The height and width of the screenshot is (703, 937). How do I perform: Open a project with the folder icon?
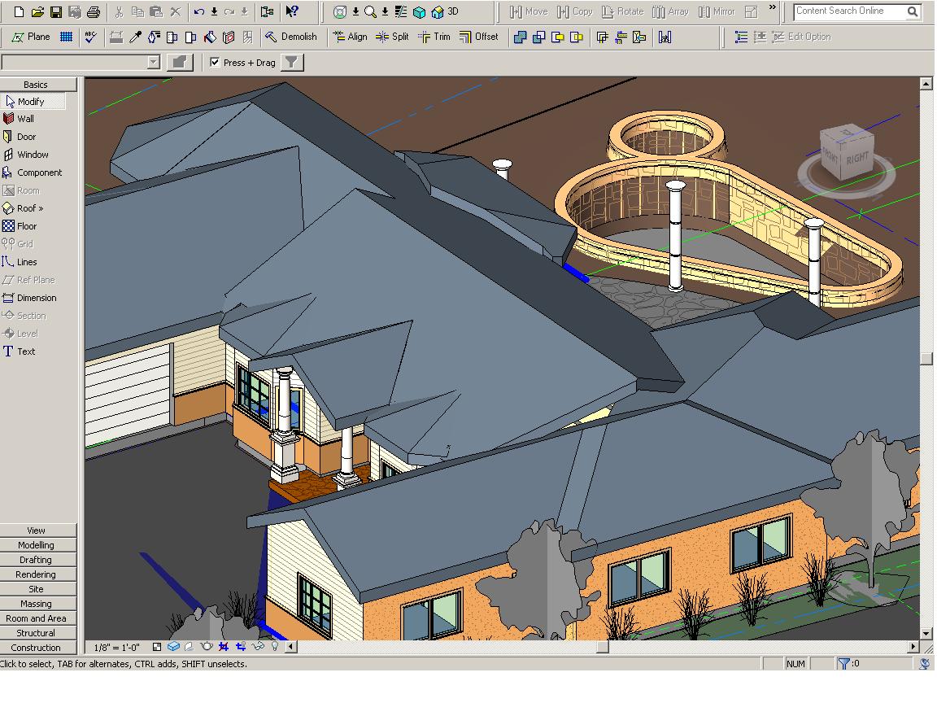click(x=37, y=11)
